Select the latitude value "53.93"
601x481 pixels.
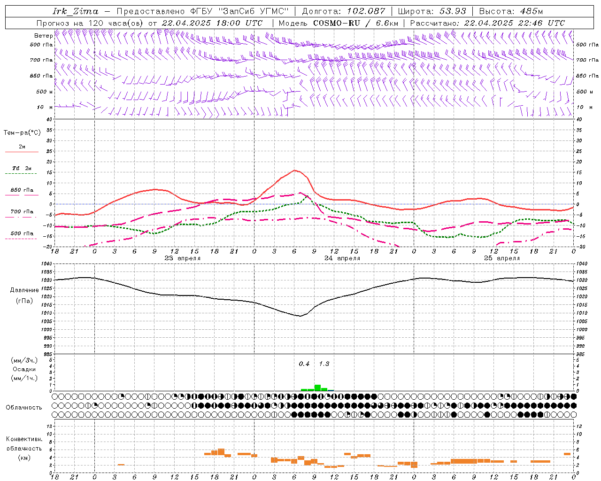tap(453, 11)
